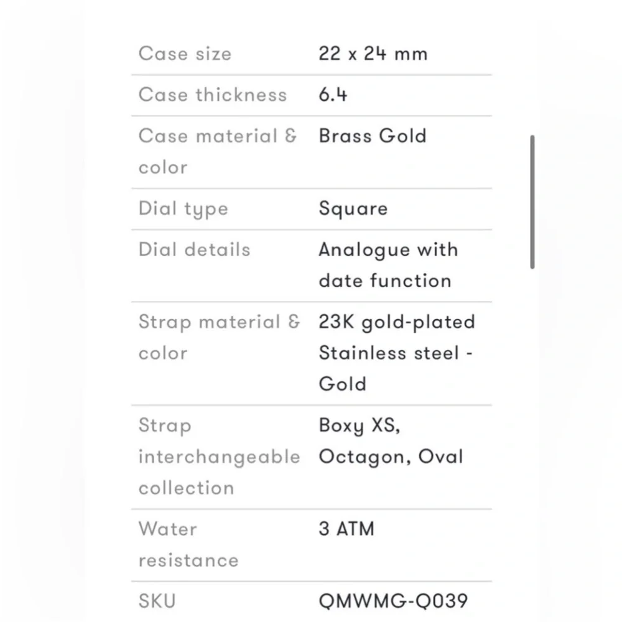
Task: Click the "Case material & color" label
Action: coord(218,151)
